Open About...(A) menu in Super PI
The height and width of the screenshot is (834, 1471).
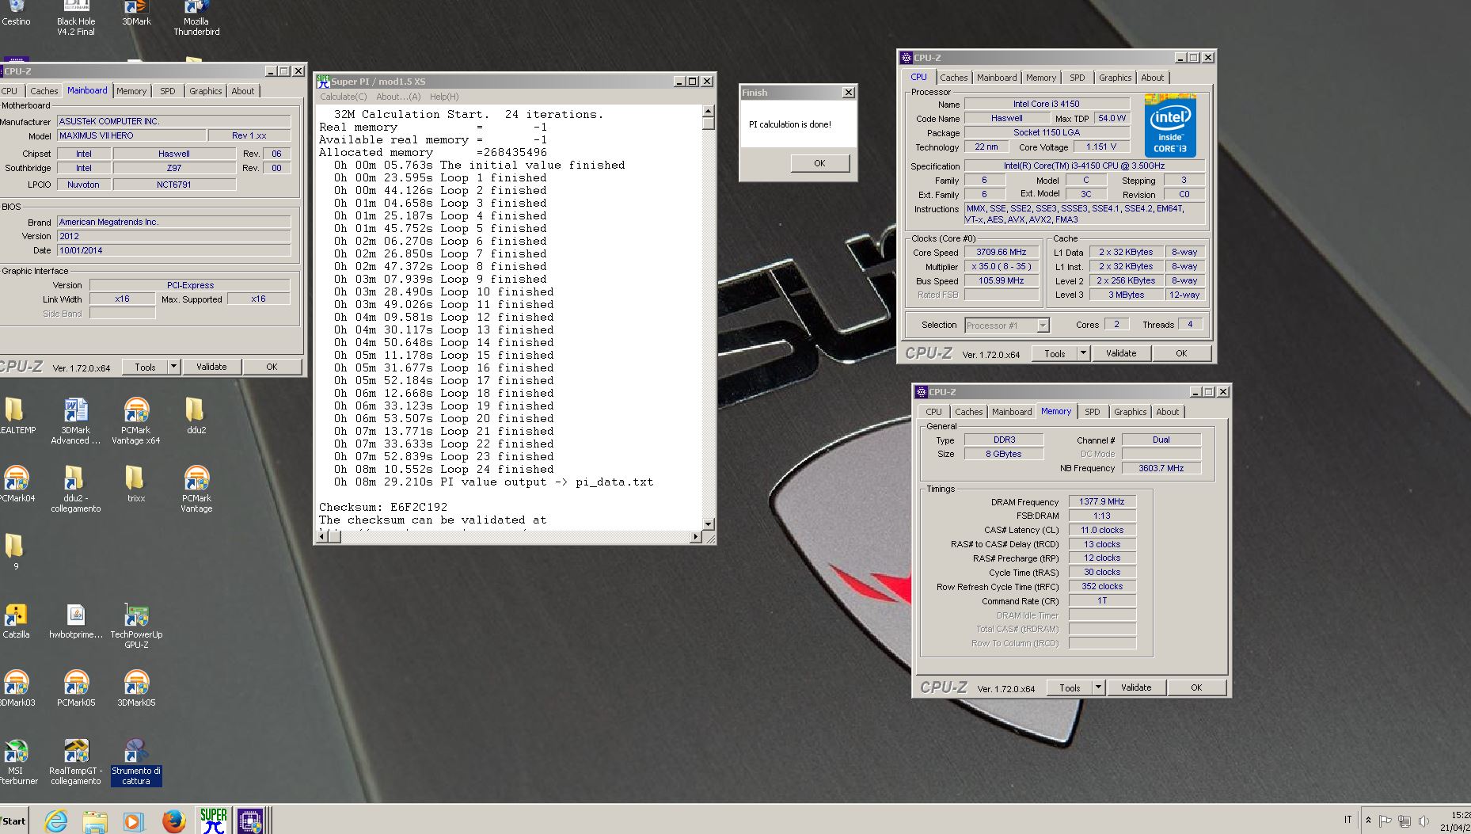click(398, 97)
